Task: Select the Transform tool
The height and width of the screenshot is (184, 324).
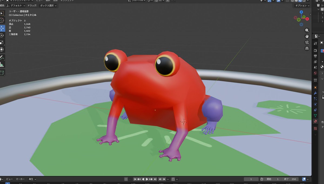Action: point(2,49)
